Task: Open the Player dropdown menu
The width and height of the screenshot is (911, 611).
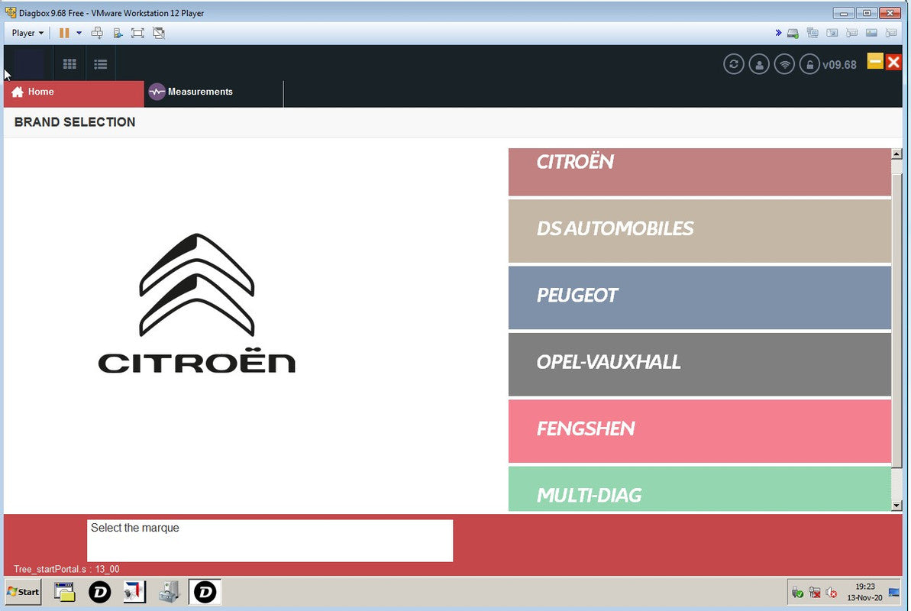Action: coord(27,33)
